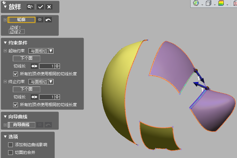This screenshot has width=237, height=158.
Task: Click the asterisk select-all icon beside 轮廓
Action: tap(40, 20)
